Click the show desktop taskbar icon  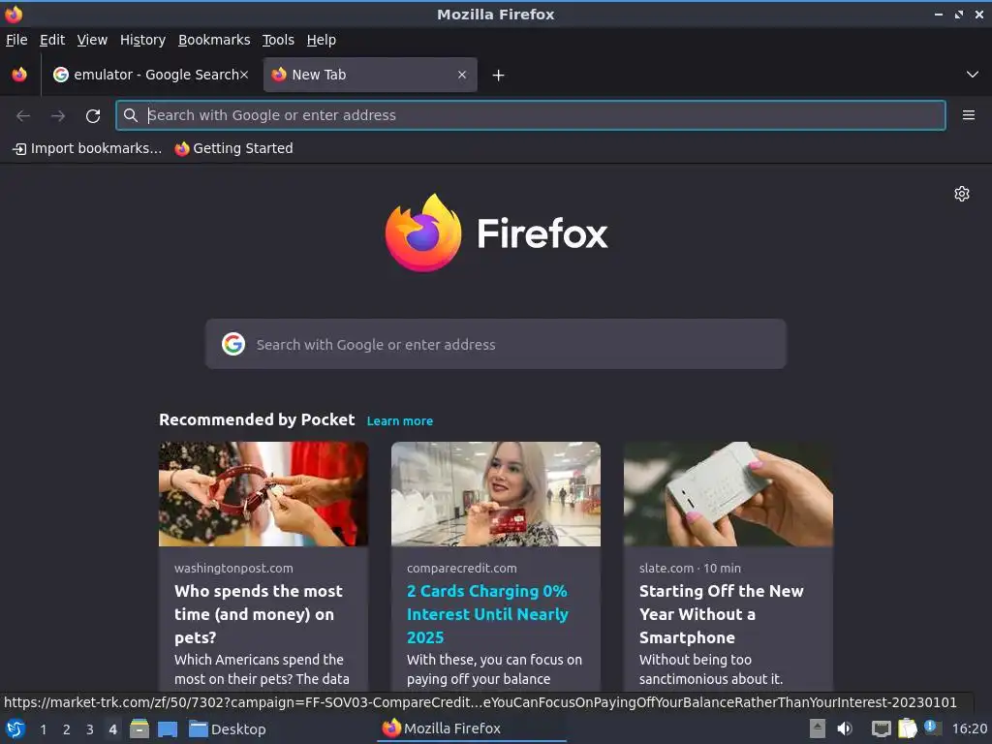point(168,729)
